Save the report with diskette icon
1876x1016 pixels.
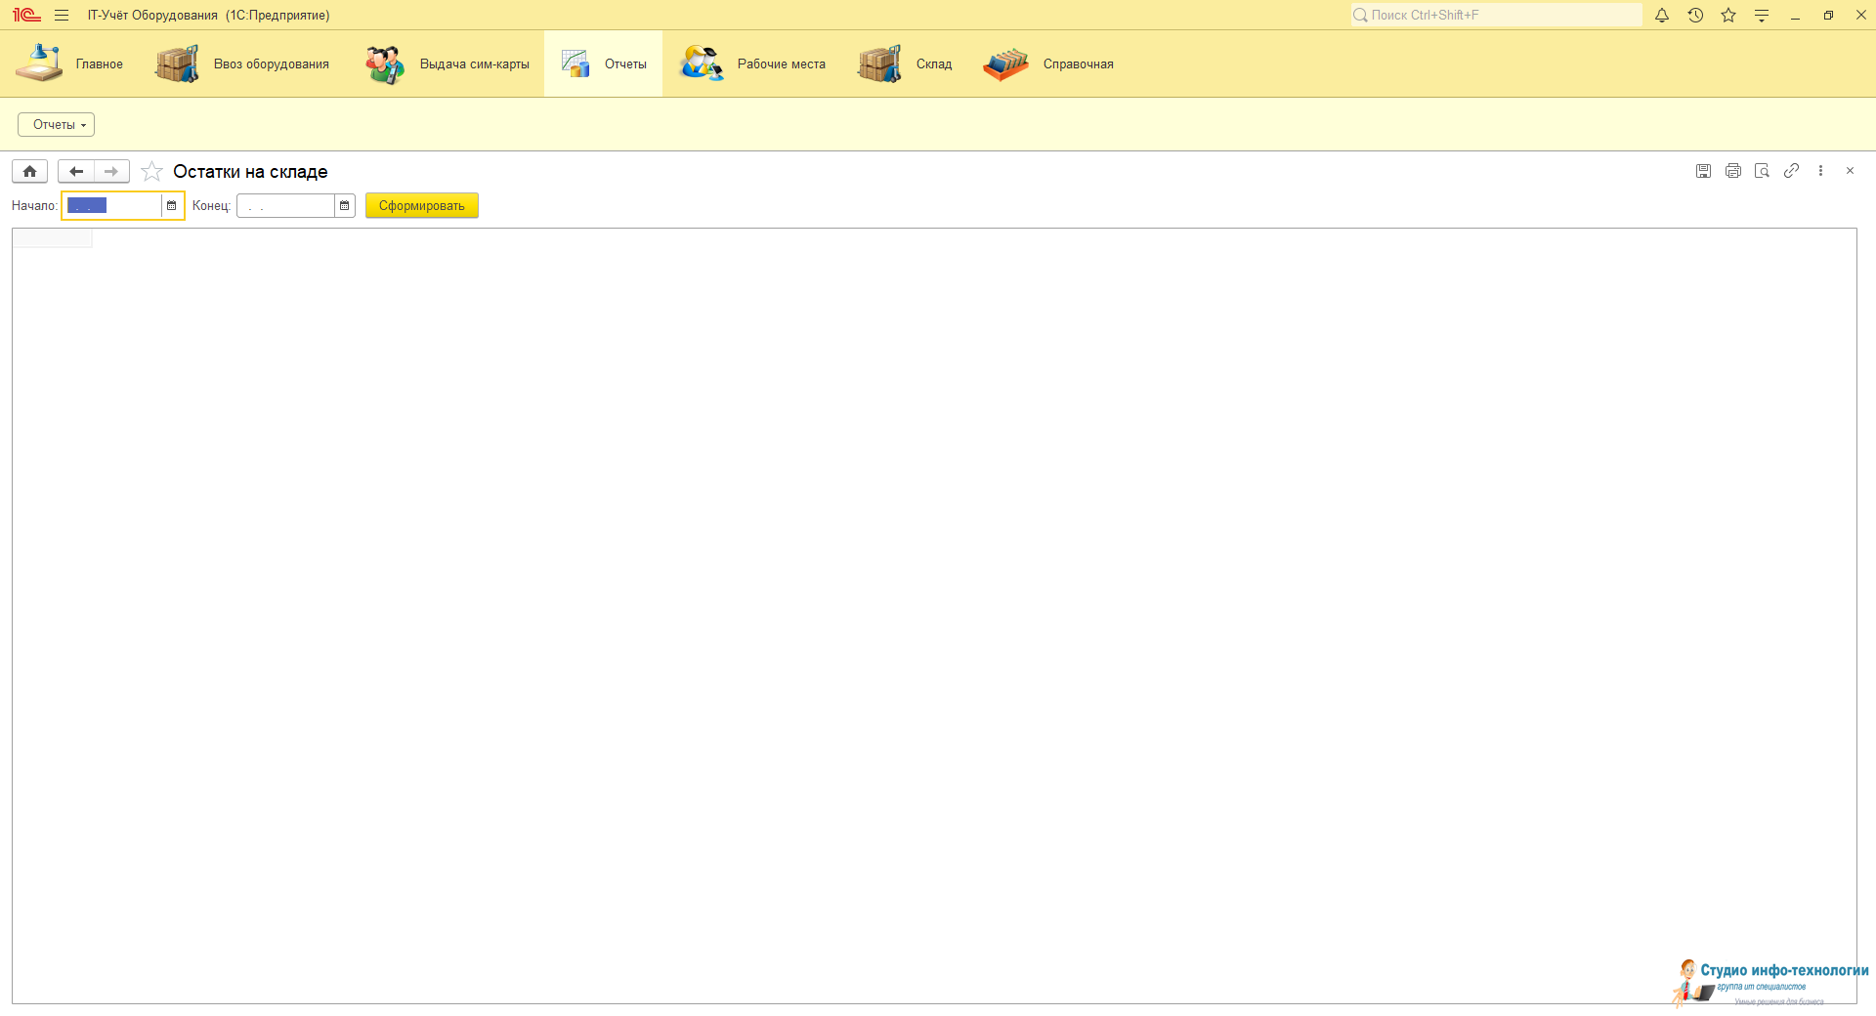click(x=1703, y=171)
